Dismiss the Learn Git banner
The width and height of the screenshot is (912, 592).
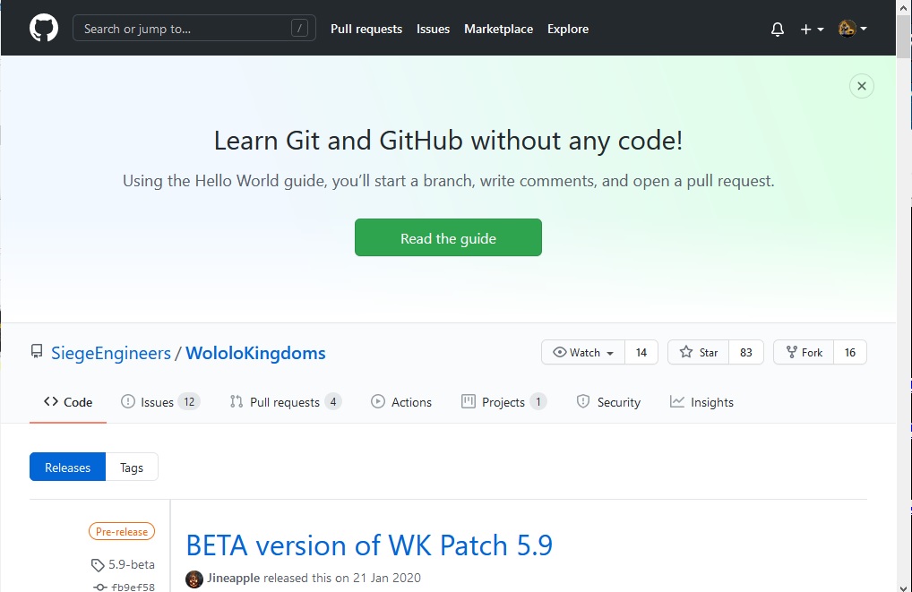point(862,86)
